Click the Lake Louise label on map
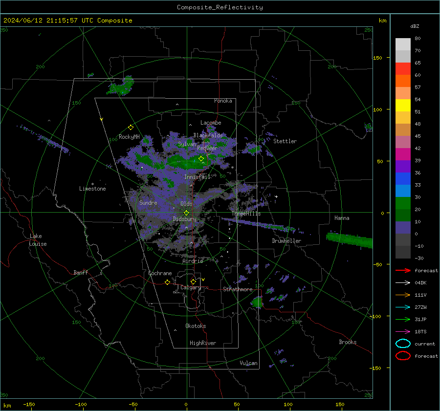Viewport: 440px width, 411px height. click(38, 240)
